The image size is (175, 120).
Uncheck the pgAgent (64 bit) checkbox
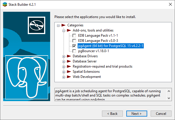pos(74,46)
